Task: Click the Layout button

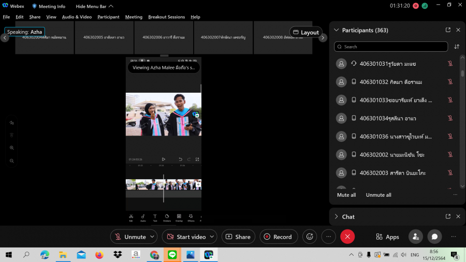Action: [x=305, y=32]
